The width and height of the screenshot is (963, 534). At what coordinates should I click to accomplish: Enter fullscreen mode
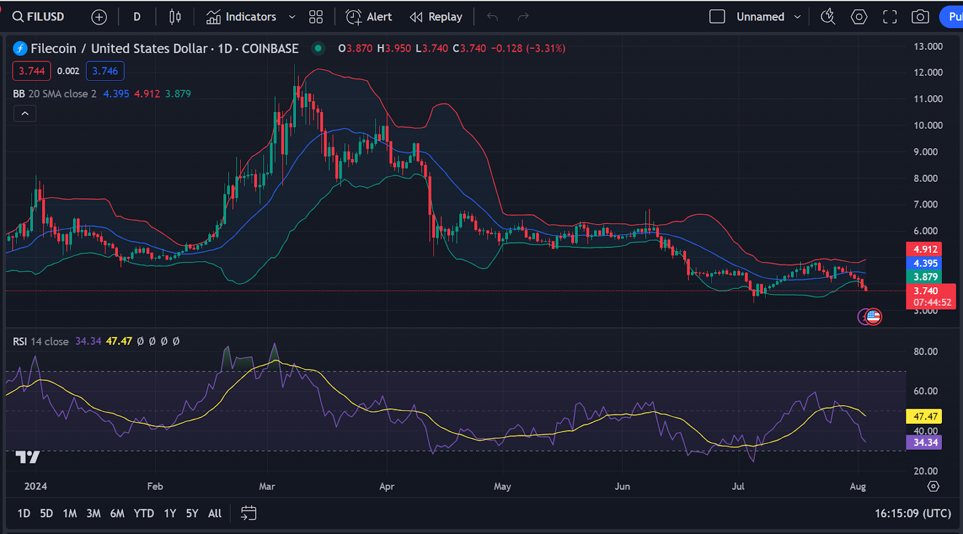click(890, 17)
